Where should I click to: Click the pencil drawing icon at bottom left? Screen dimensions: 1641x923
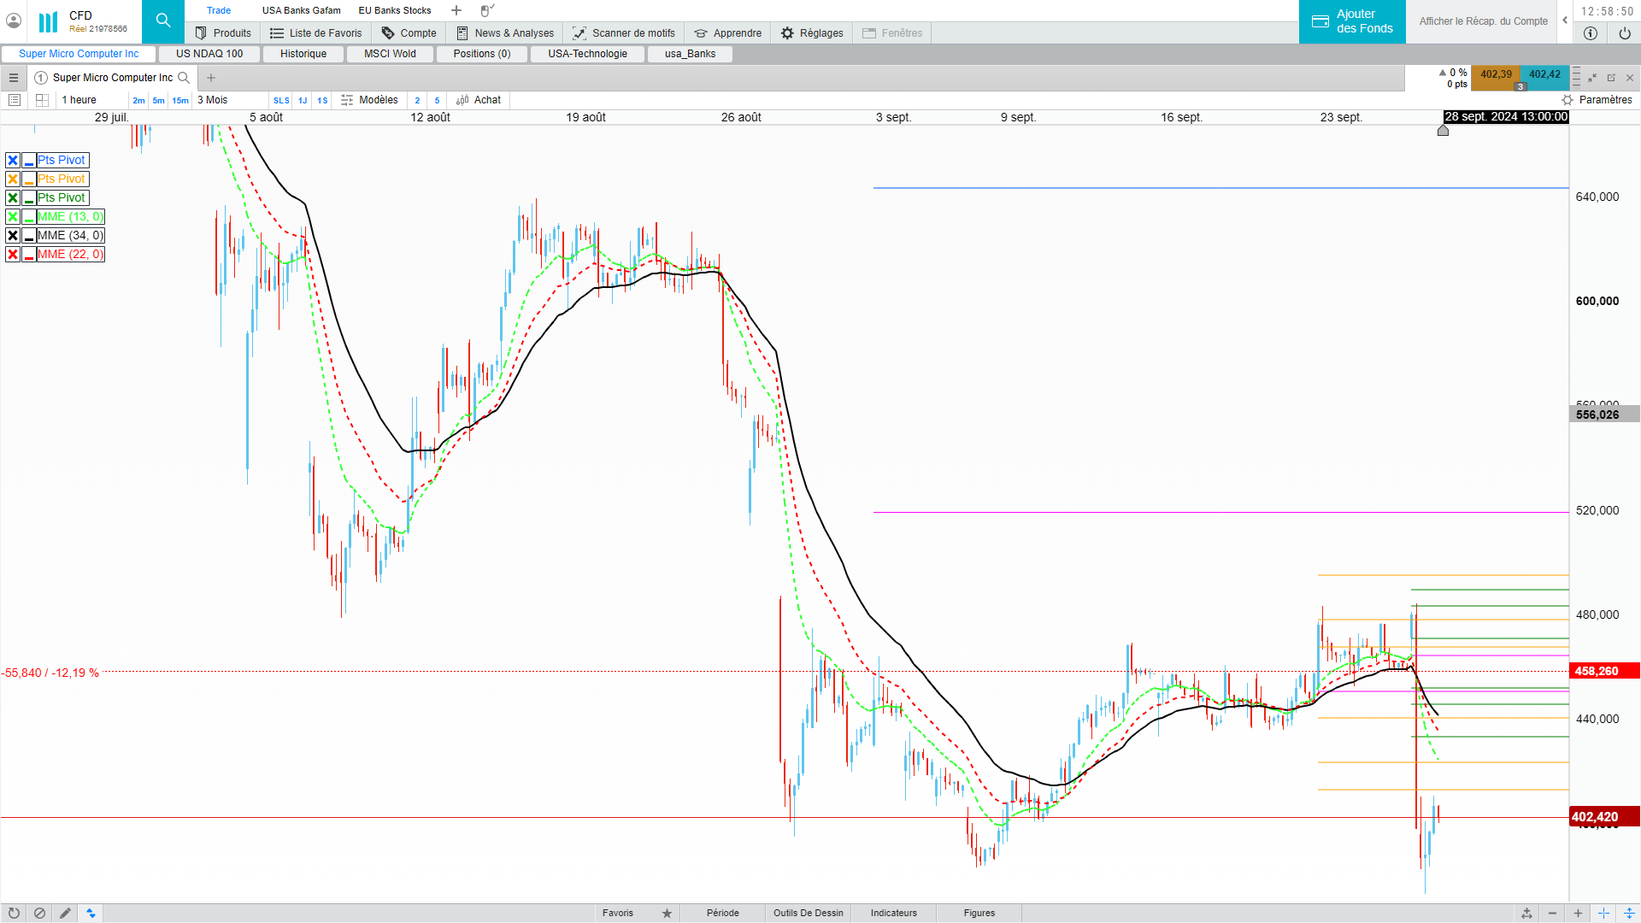pos(65,913)
